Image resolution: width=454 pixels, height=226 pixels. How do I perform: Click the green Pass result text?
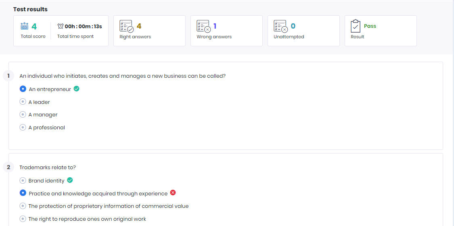tap(370, 26)
